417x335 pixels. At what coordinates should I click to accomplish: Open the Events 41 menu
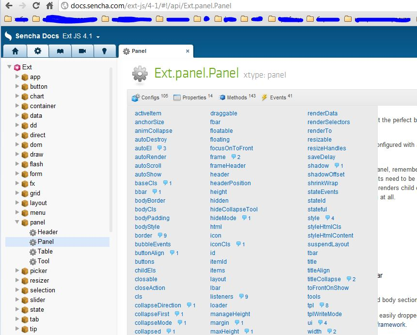[277, 97]
